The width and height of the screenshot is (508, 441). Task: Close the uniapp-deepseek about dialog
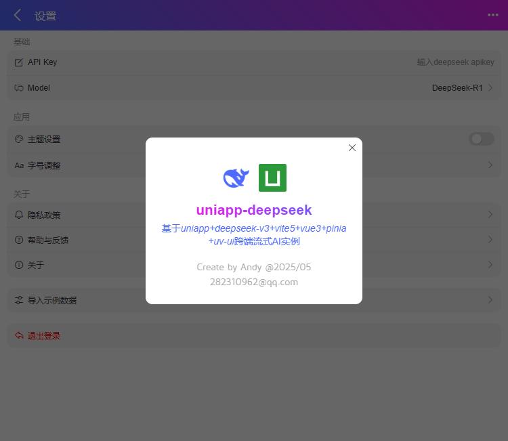352,148
